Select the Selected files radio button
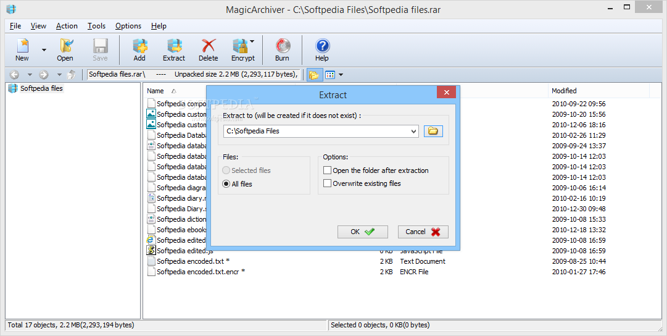Viewport: 667px width, 336px height. click(x=226, y=170)
